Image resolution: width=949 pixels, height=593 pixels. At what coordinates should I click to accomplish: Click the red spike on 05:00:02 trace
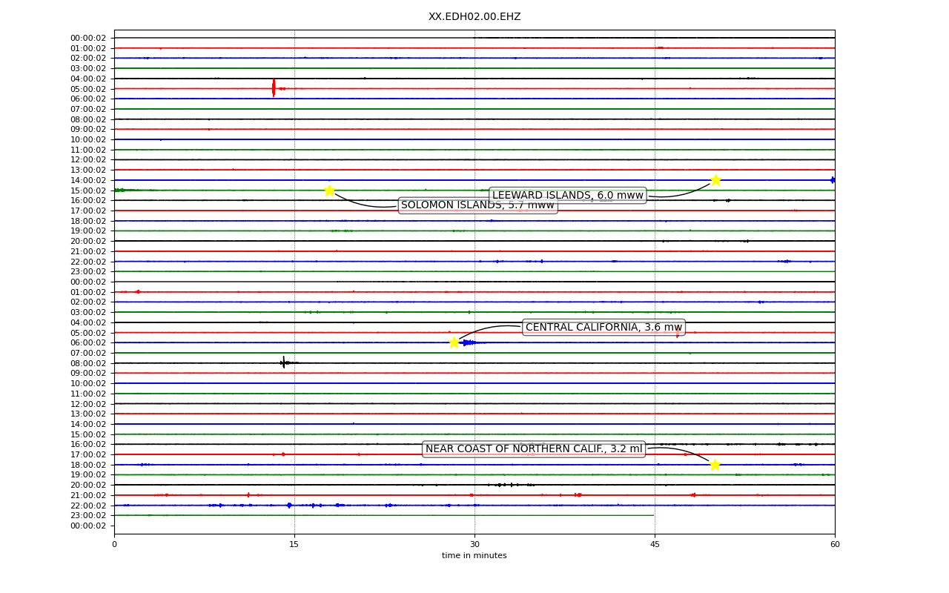tap(274, 88)
